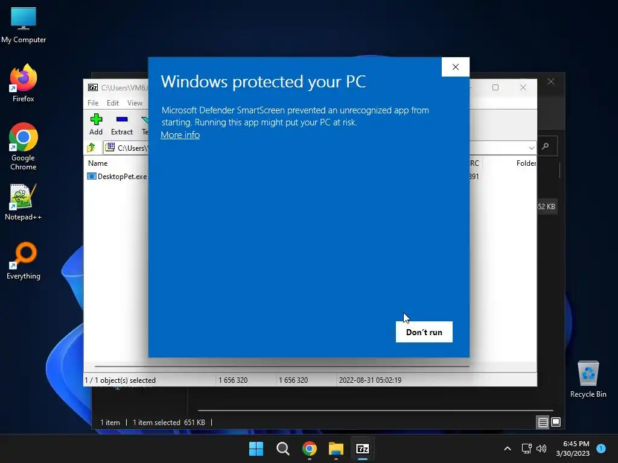The width and height of the screenshot is (618, 463).
Task: Close the 7-Zip window
Action: (523, 87)
